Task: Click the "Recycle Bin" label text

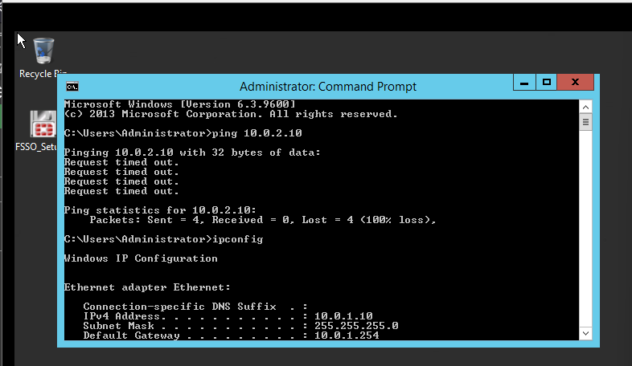Action: pos(43,74)
